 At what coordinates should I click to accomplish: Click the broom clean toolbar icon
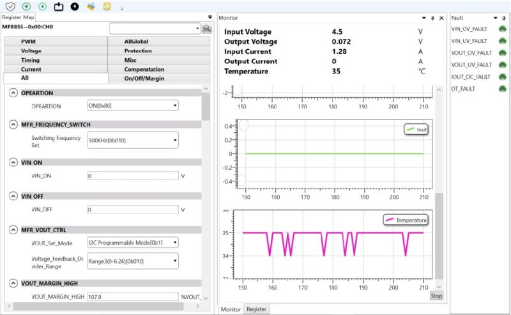click(x=91, y=6)
